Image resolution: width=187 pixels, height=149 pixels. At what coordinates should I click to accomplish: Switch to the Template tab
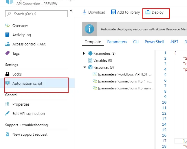93,42
